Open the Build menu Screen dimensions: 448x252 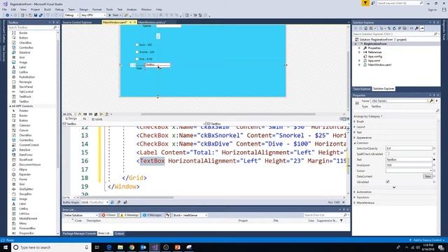(x=47, y=9)
